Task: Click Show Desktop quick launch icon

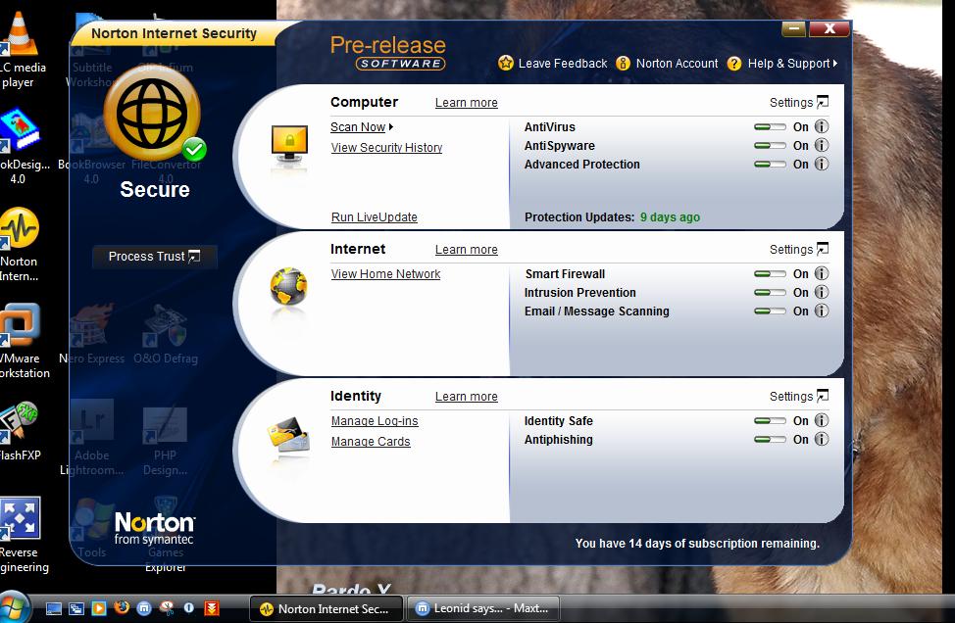Action: pyautogui.click(x=54, y=607)
